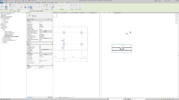Open the Structure ribbon tab
The height and width of the screenshot is (100, 179).
point(11,2)
